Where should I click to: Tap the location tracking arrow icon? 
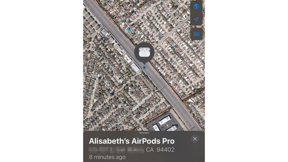(x=196, y=19)
